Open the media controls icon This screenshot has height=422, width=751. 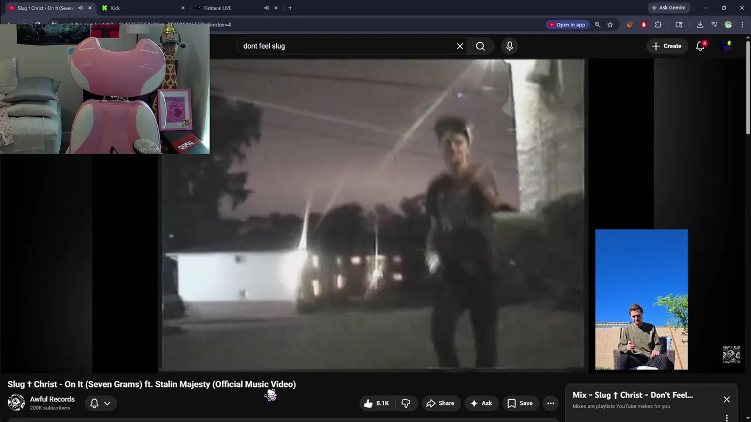714,25
